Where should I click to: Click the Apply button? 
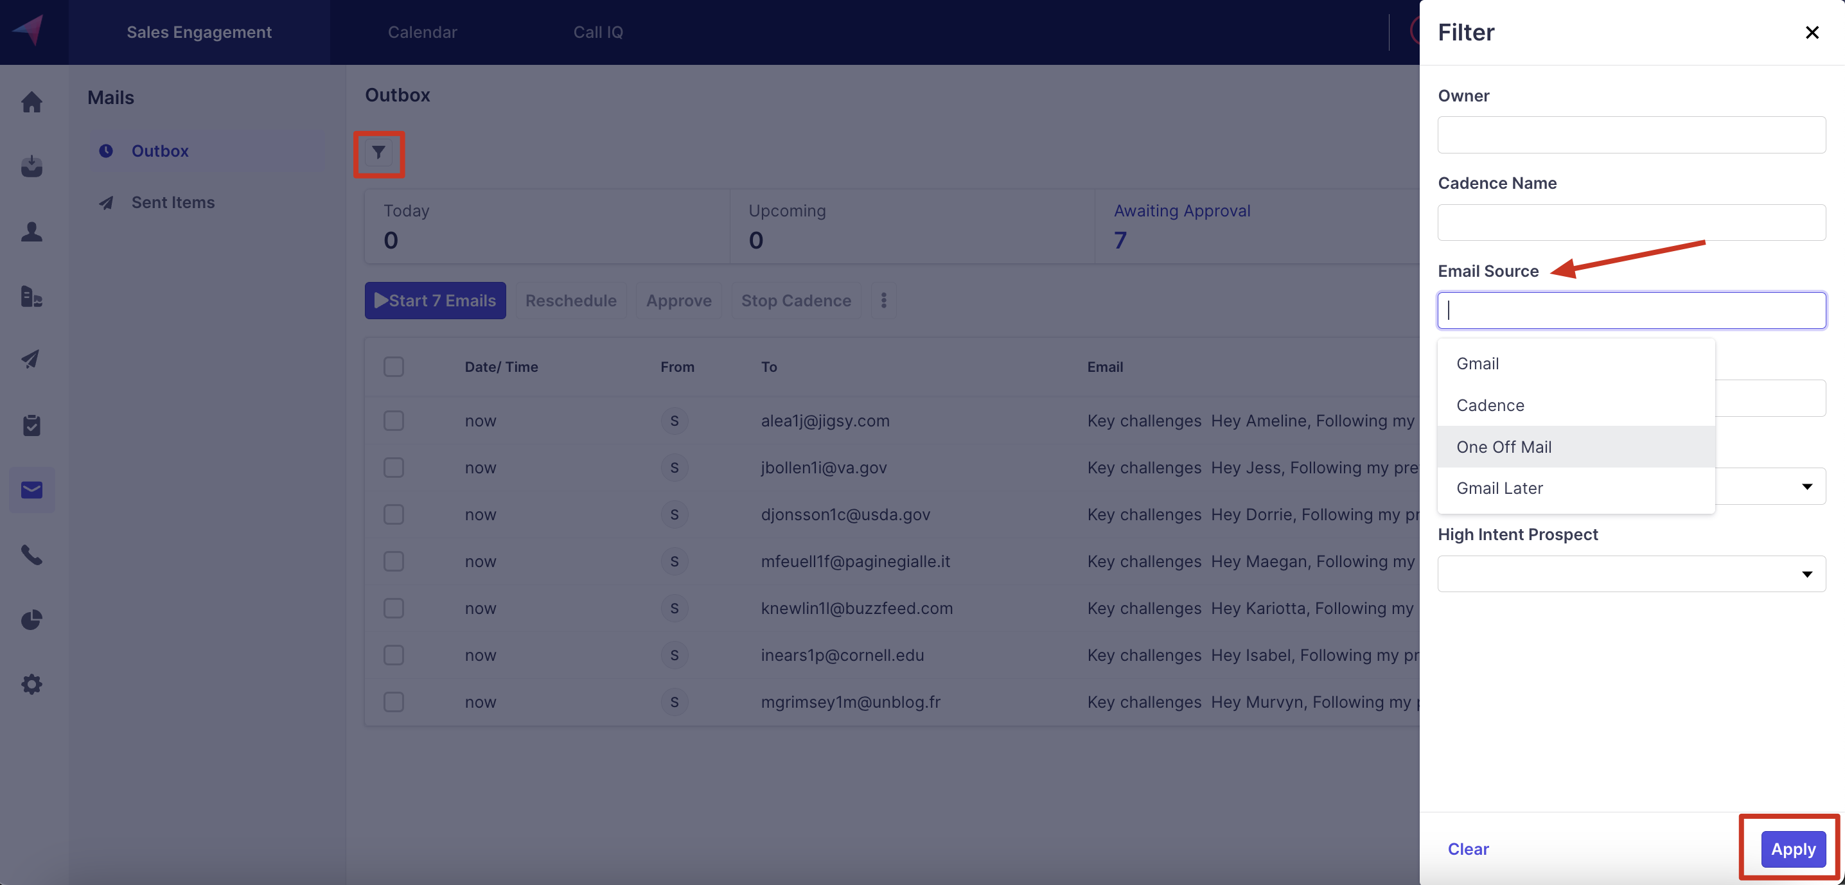coord(1793,849)
